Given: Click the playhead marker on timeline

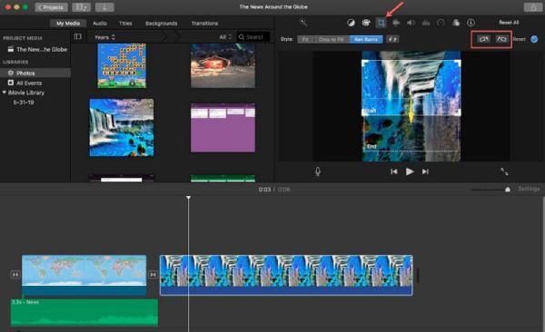Looking at the screenshot, I should tap(188, 198).
